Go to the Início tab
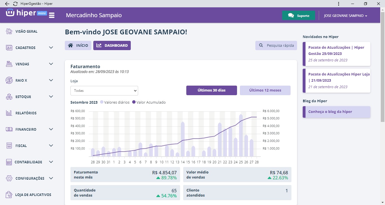 tap(78, 45)
